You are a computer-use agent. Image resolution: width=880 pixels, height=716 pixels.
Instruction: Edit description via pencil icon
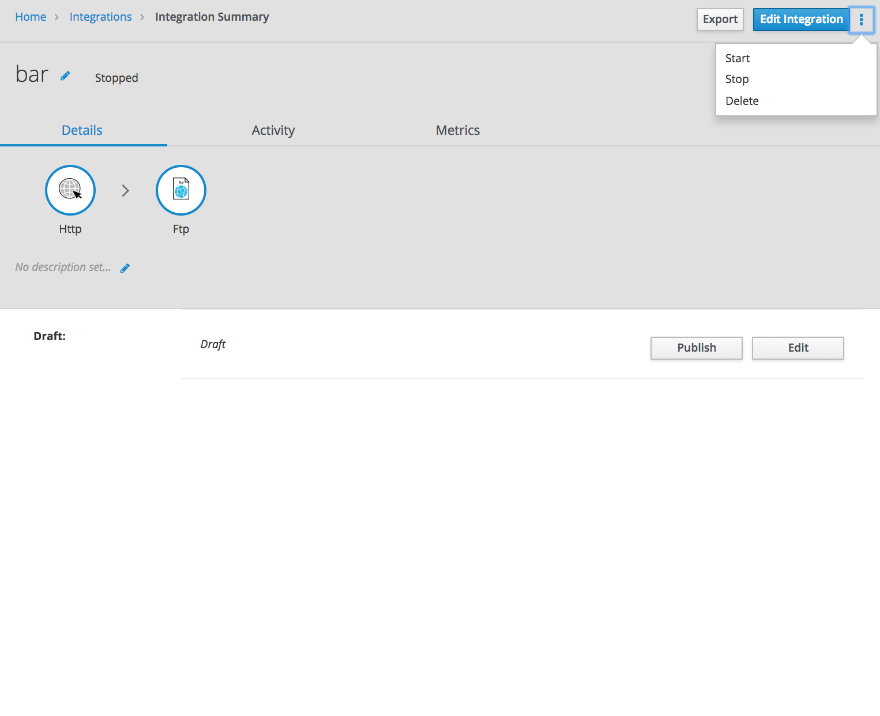tap(125, 268)
